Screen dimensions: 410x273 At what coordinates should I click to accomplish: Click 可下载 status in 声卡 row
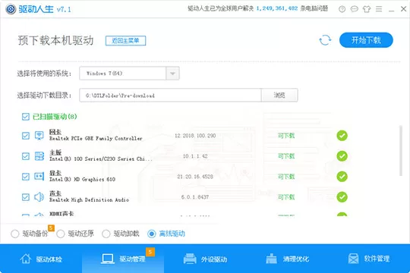[286, 197]
